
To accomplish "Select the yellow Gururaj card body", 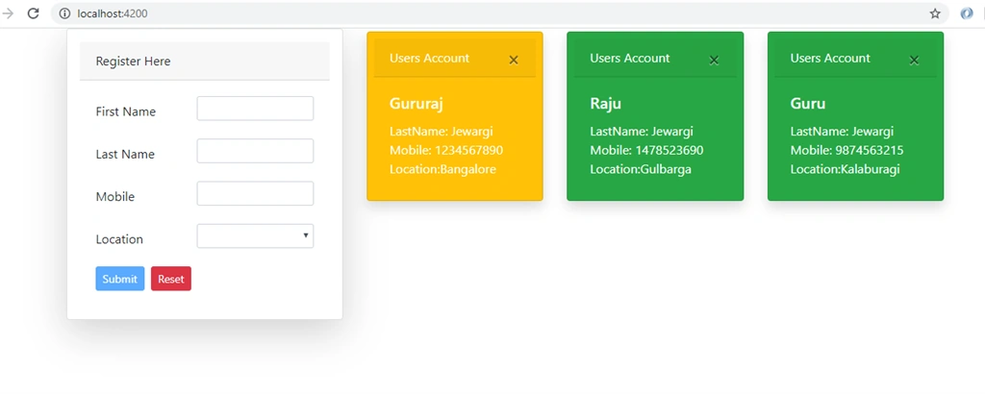I will 455,138.
